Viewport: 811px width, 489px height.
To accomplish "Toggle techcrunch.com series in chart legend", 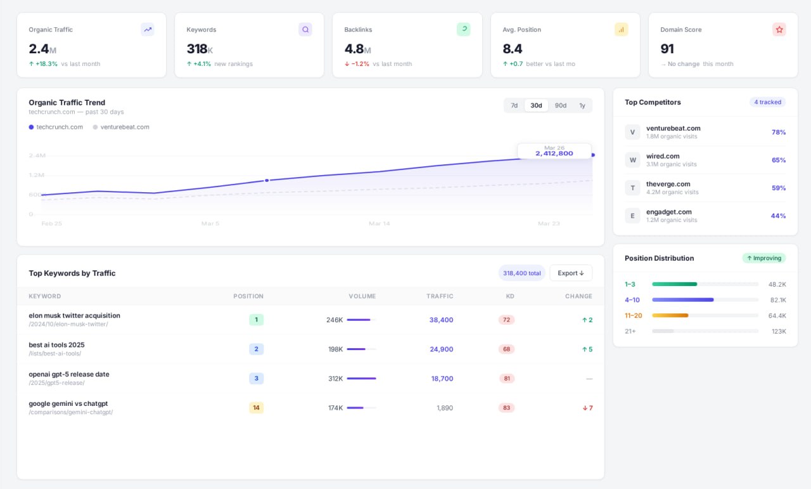I will (x=56, y=127).
